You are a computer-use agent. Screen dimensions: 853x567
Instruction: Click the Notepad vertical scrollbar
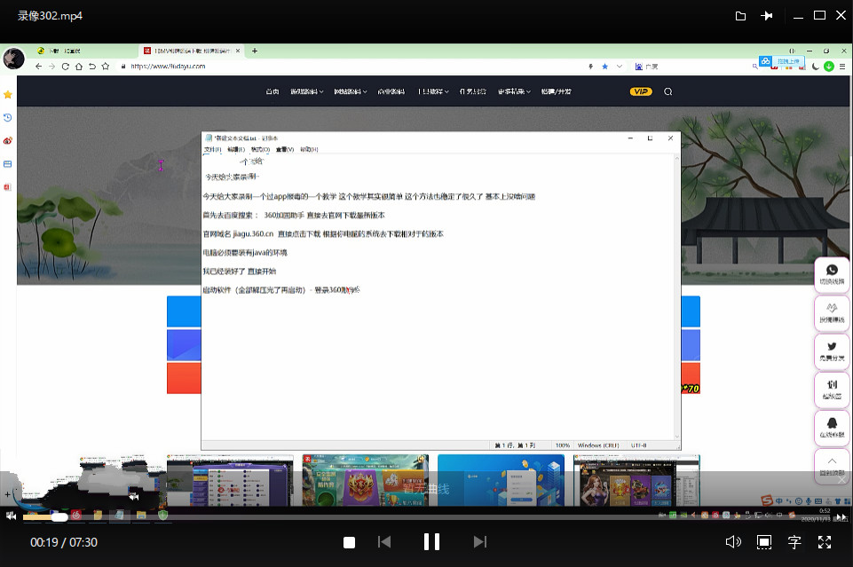pos(676,297)
